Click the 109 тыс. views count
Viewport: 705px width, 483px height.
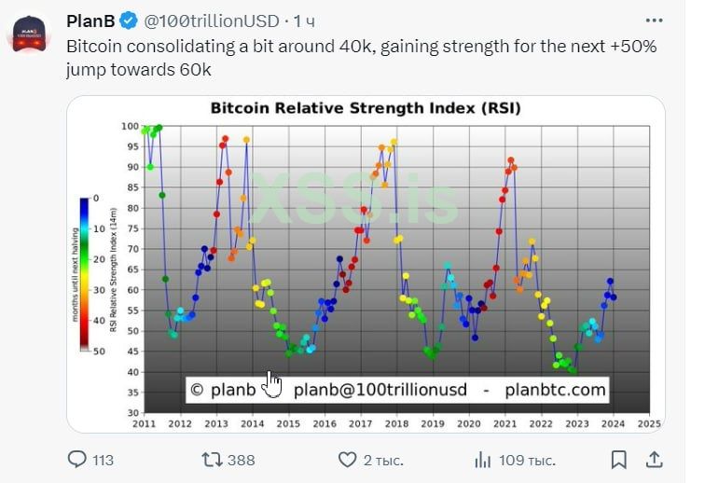click(525, 460)
